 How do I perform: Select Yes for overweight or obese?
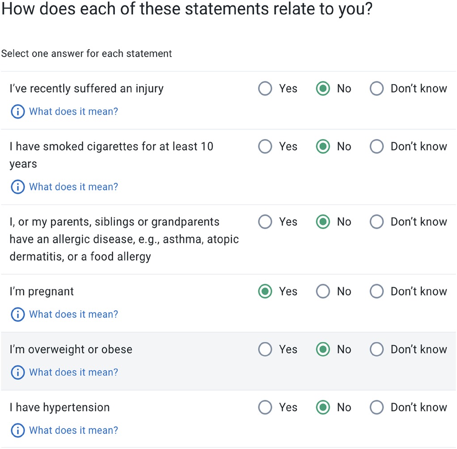[265, 349]
